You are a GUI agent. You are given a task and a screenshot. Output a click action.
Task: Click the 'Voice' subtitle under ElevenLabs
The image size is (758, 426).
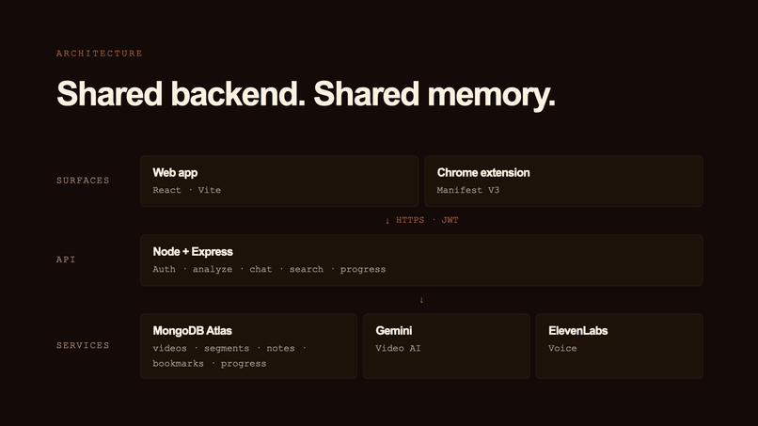[562, 348]
